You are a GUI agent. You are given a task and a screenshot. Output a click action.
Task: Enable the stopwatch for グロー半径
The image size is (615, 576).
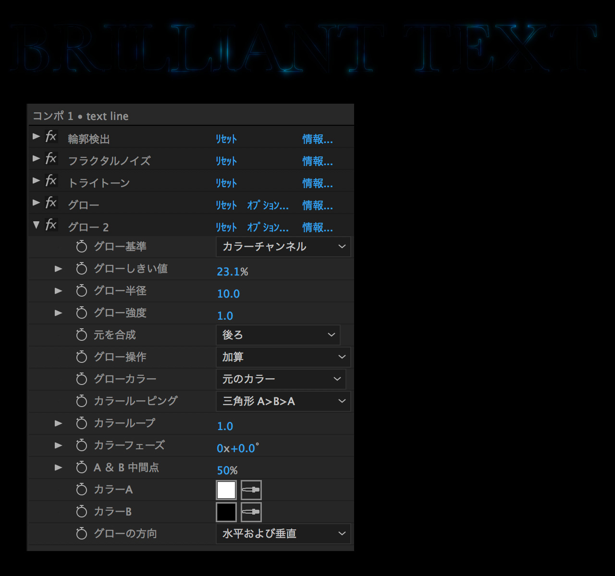[82, 291]
